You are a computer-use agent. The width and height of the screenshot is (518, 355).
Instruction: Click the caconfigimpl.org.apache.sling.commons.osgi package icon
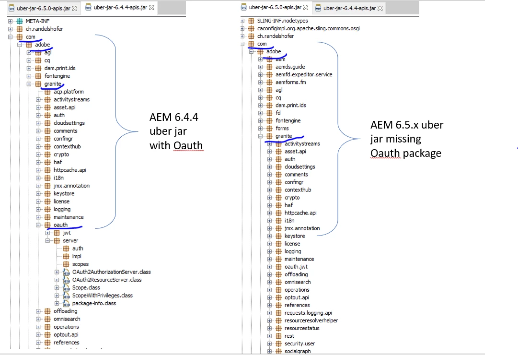click(251, 28)
